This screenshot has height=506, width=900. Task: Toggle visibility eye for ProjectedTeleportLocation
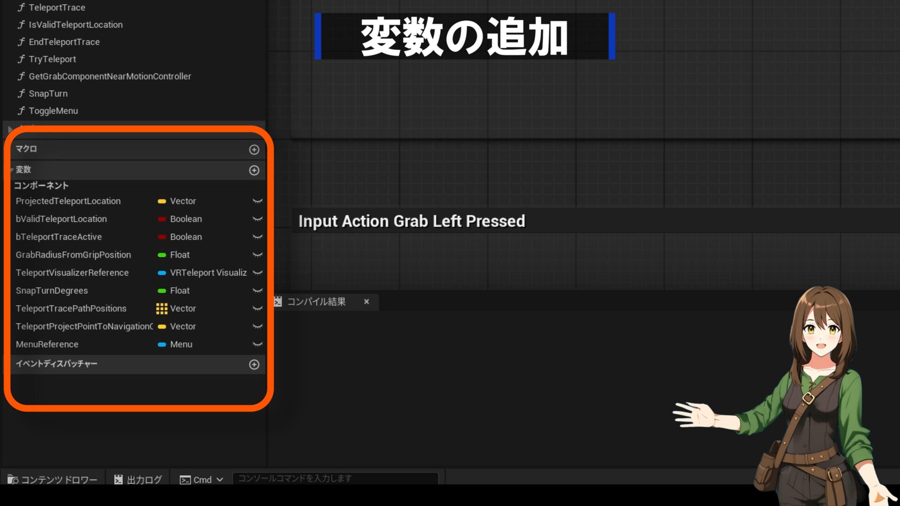pyautogui.click(x=257, y=201)
